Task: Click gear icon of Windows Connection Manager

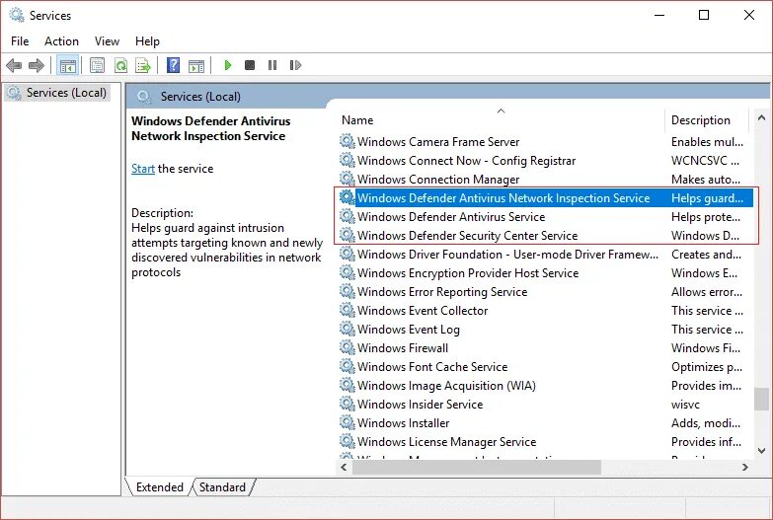Action: coord(348,179)
